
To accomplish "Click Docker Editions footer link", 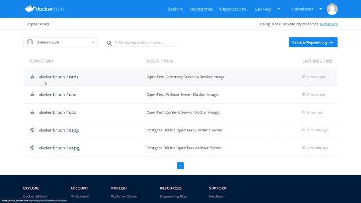I will click(35, 196).
